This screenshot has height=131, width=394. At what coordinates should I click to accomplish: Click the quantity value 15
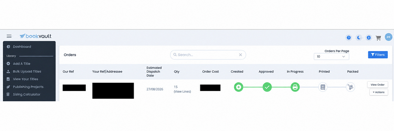click(176, 87)
